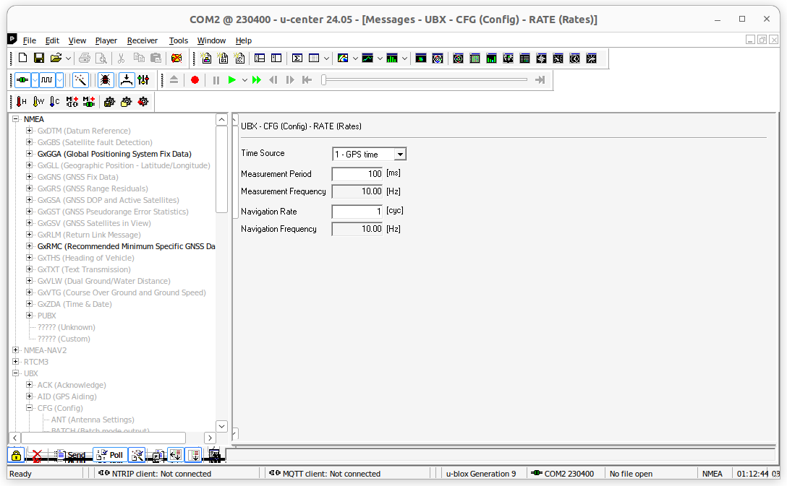Open the Player menu
Image resolution: width=787 pixels, height=486 pixels.
coord(106,40)
